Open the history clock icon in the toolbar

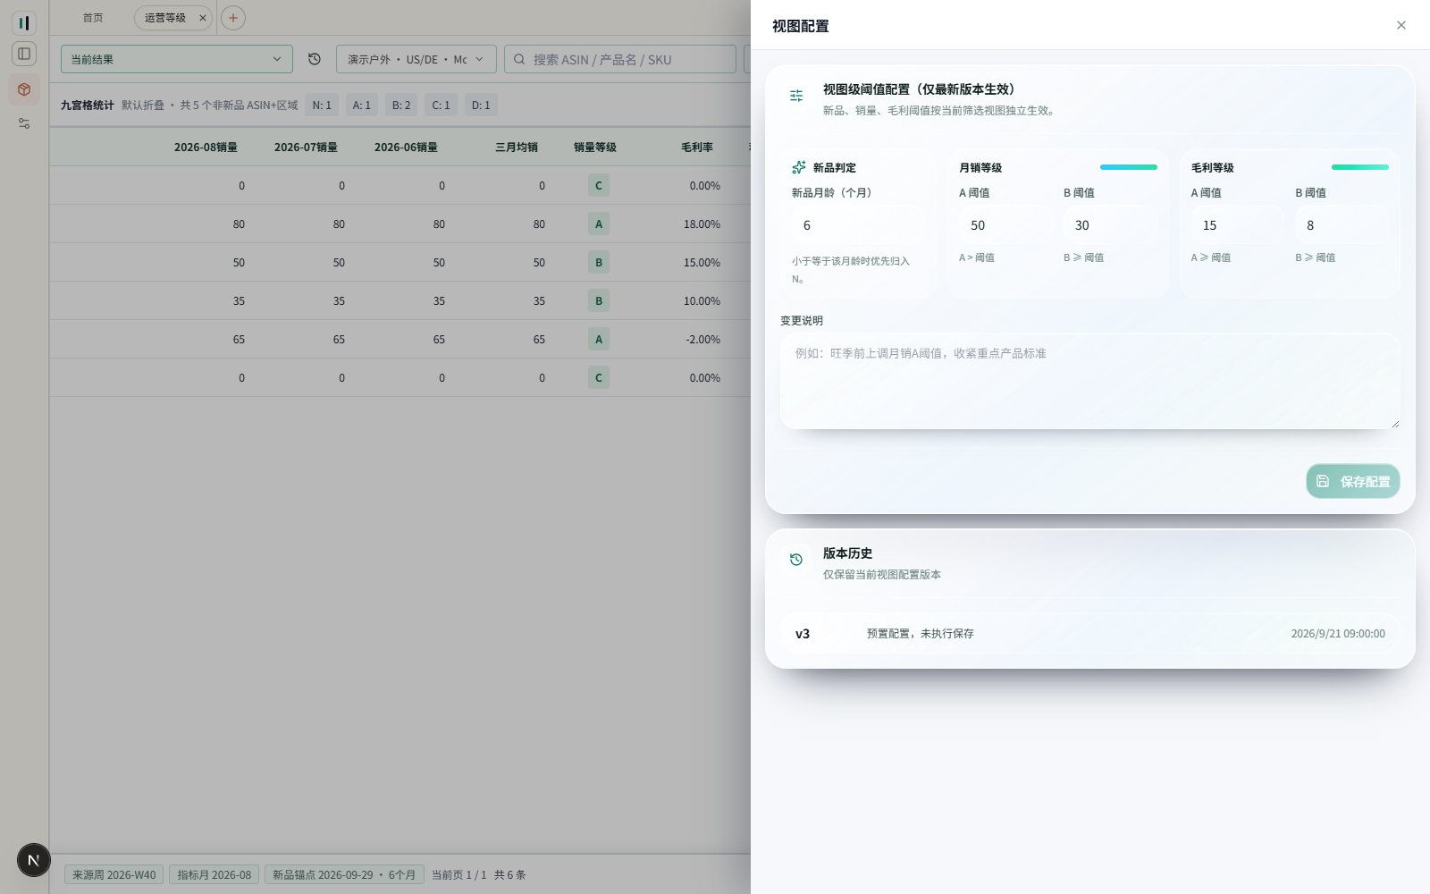(315, 59)
